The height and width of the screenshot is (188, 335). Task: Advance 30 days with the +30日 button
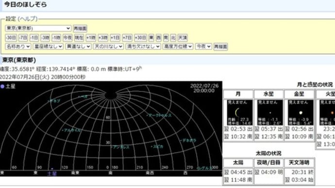140,38
